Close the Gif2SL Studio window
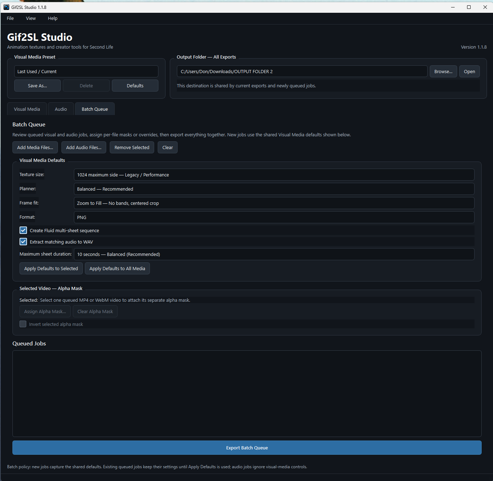The height and width of the screenshot is (481, 493). 485,7
